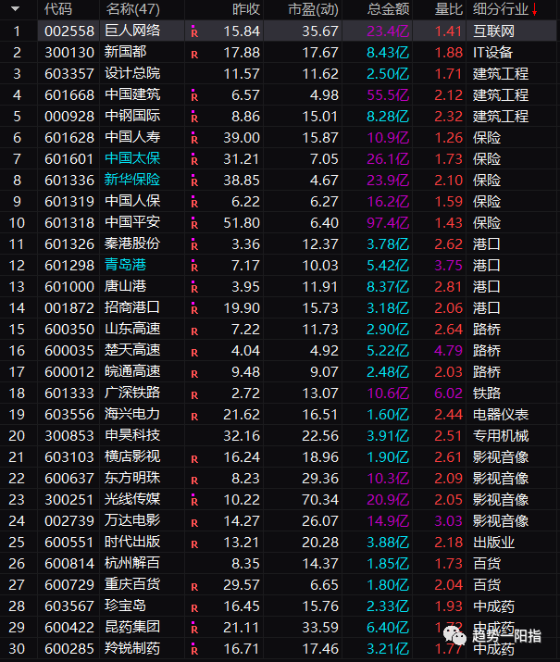Click the 专用机械 industry cell
The height and width of the screenshot is (662, 560).
[x=501, y=436]
